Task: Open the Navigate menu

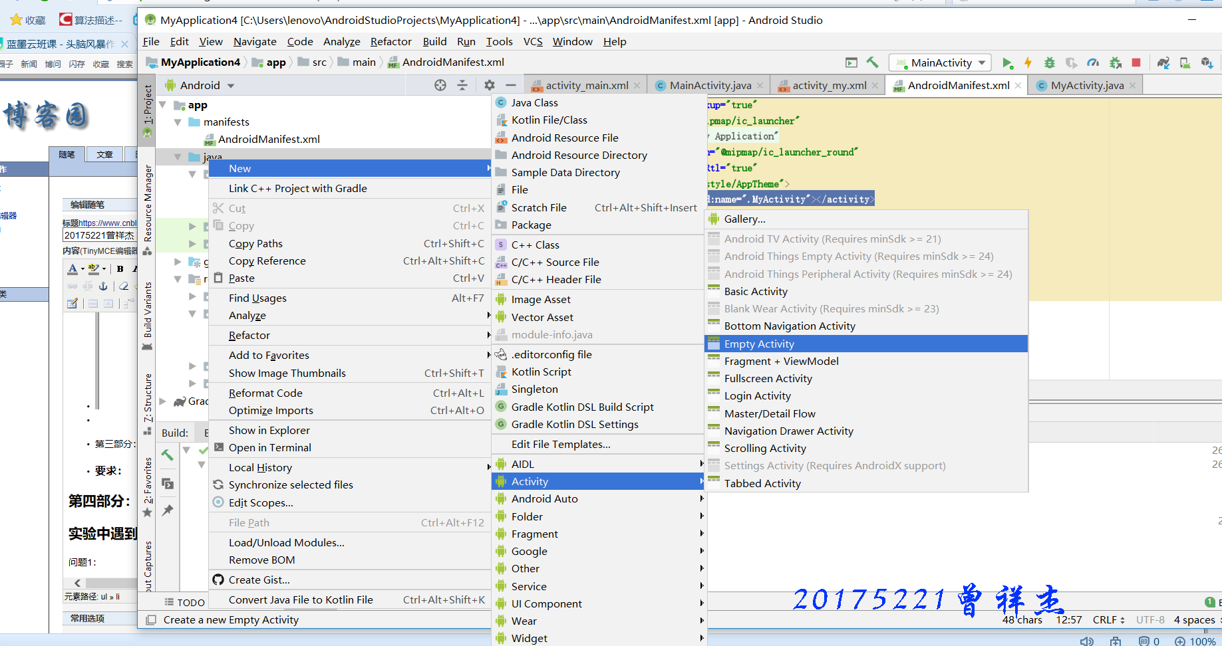Action: [x=255, y=42]
